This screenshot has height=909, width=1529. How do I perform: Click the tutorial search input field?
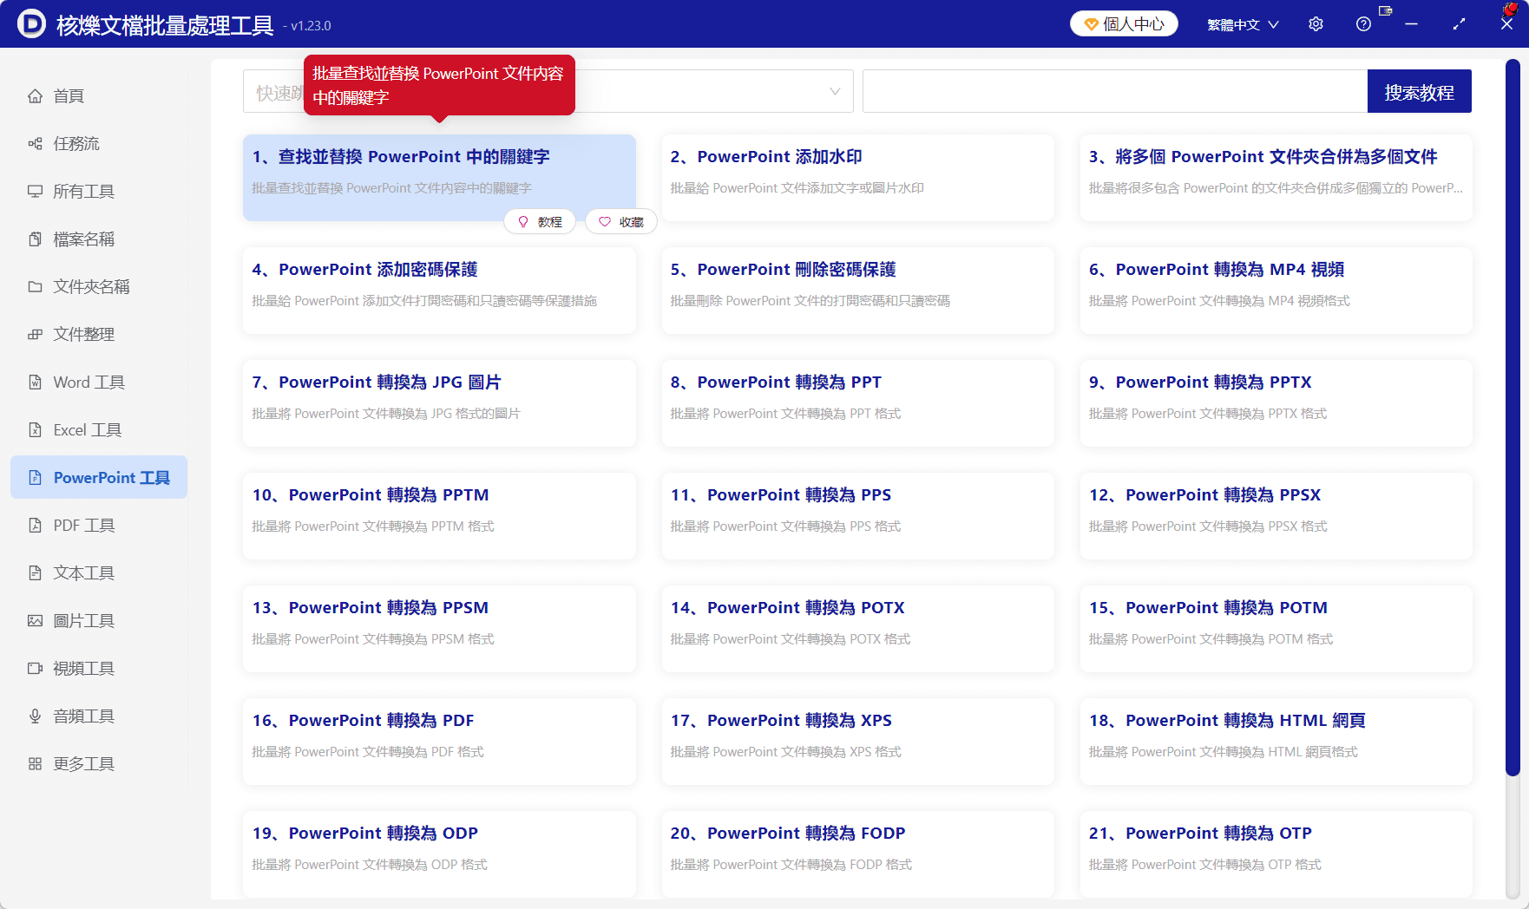pyautogui.click(x=1115, y=91)
